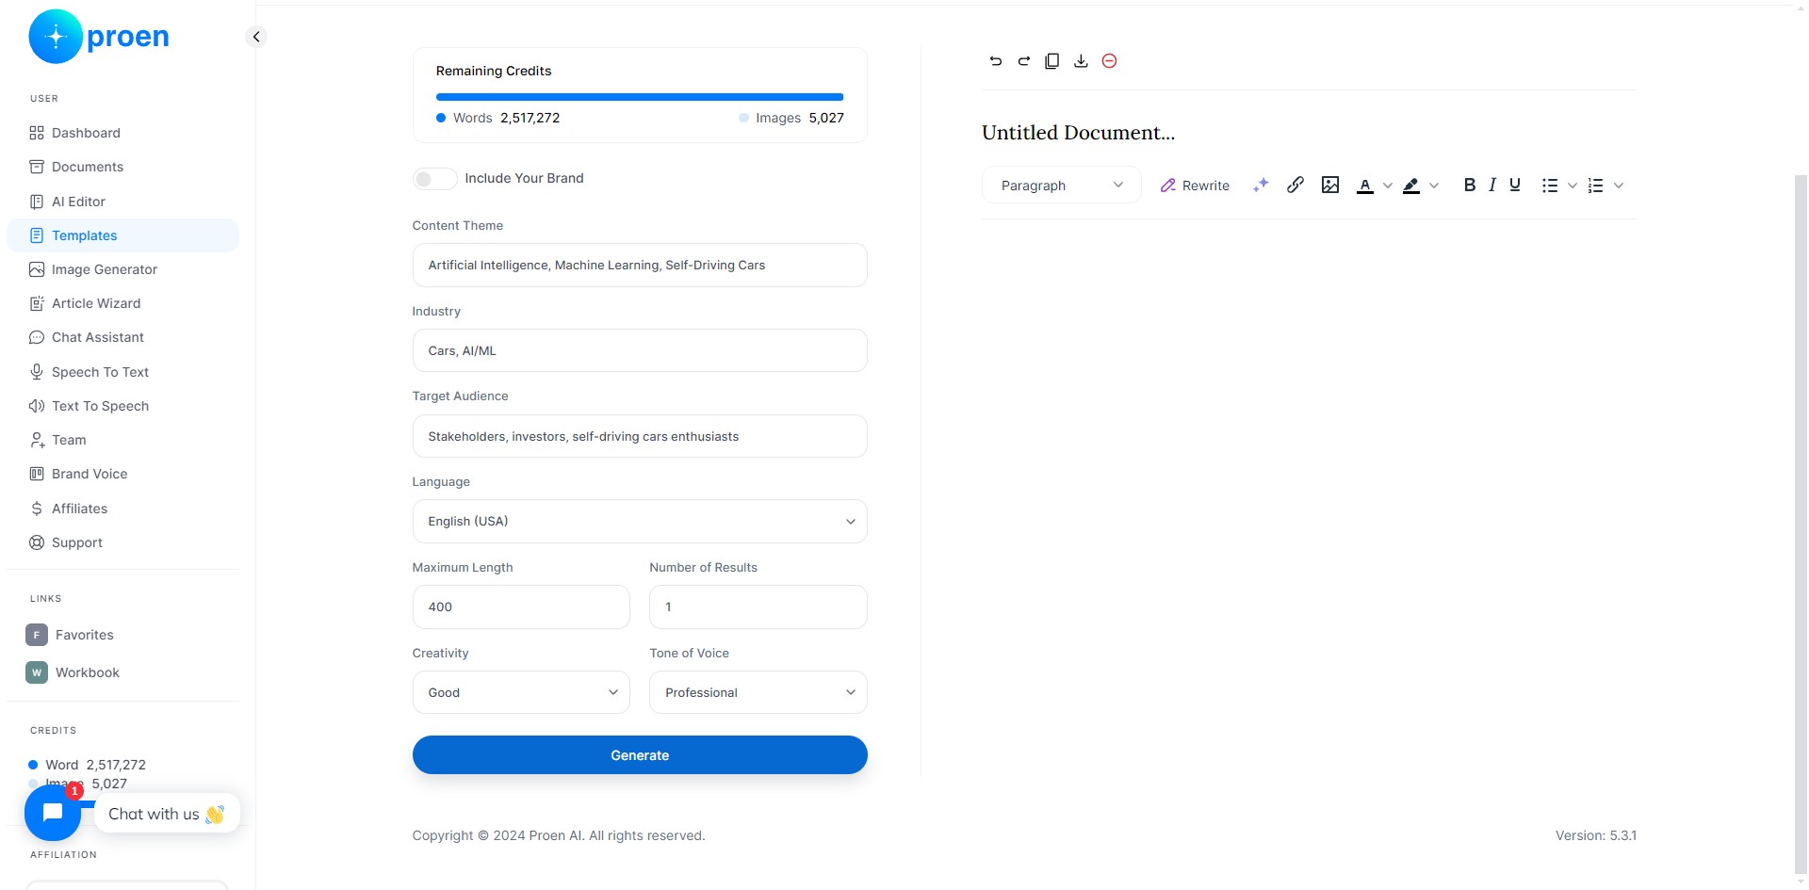Click the Workbook W badge icon

pyautogui.click(x=37, y=672)
